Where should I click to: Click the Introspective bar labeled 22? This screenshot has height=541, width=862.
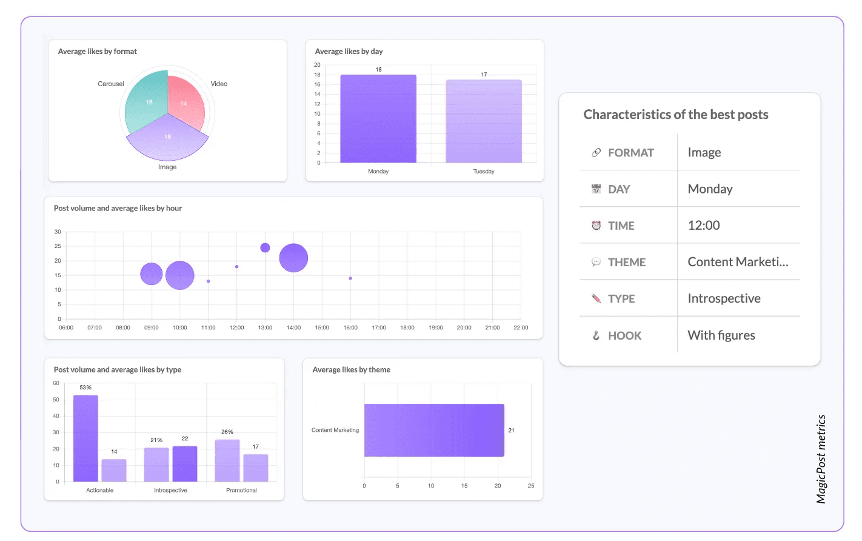185,464
